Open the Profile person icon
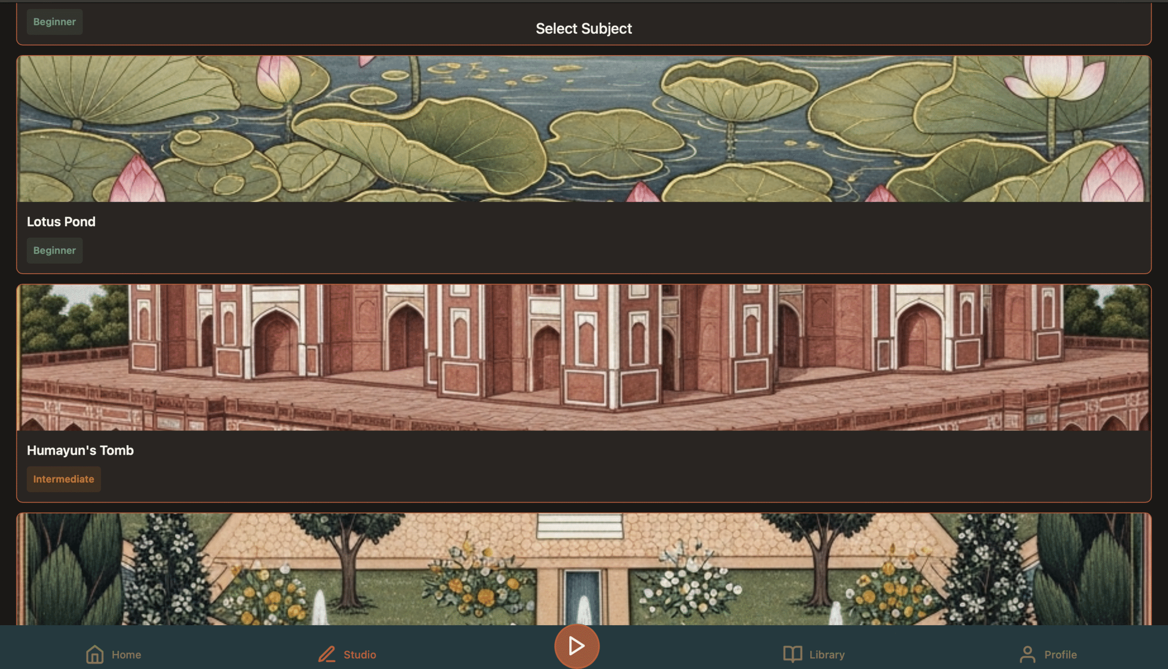1168x669 pixels. pos(1027,654)
